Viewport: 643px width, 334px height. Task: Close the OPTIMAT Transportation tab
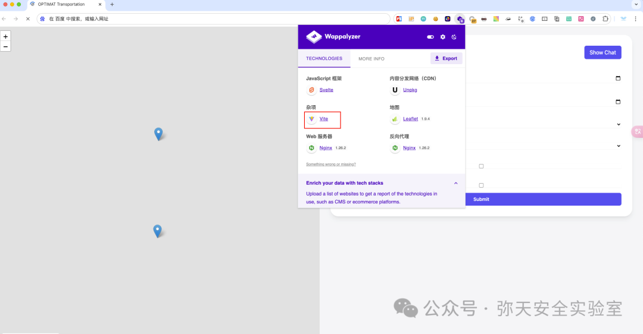99,5
